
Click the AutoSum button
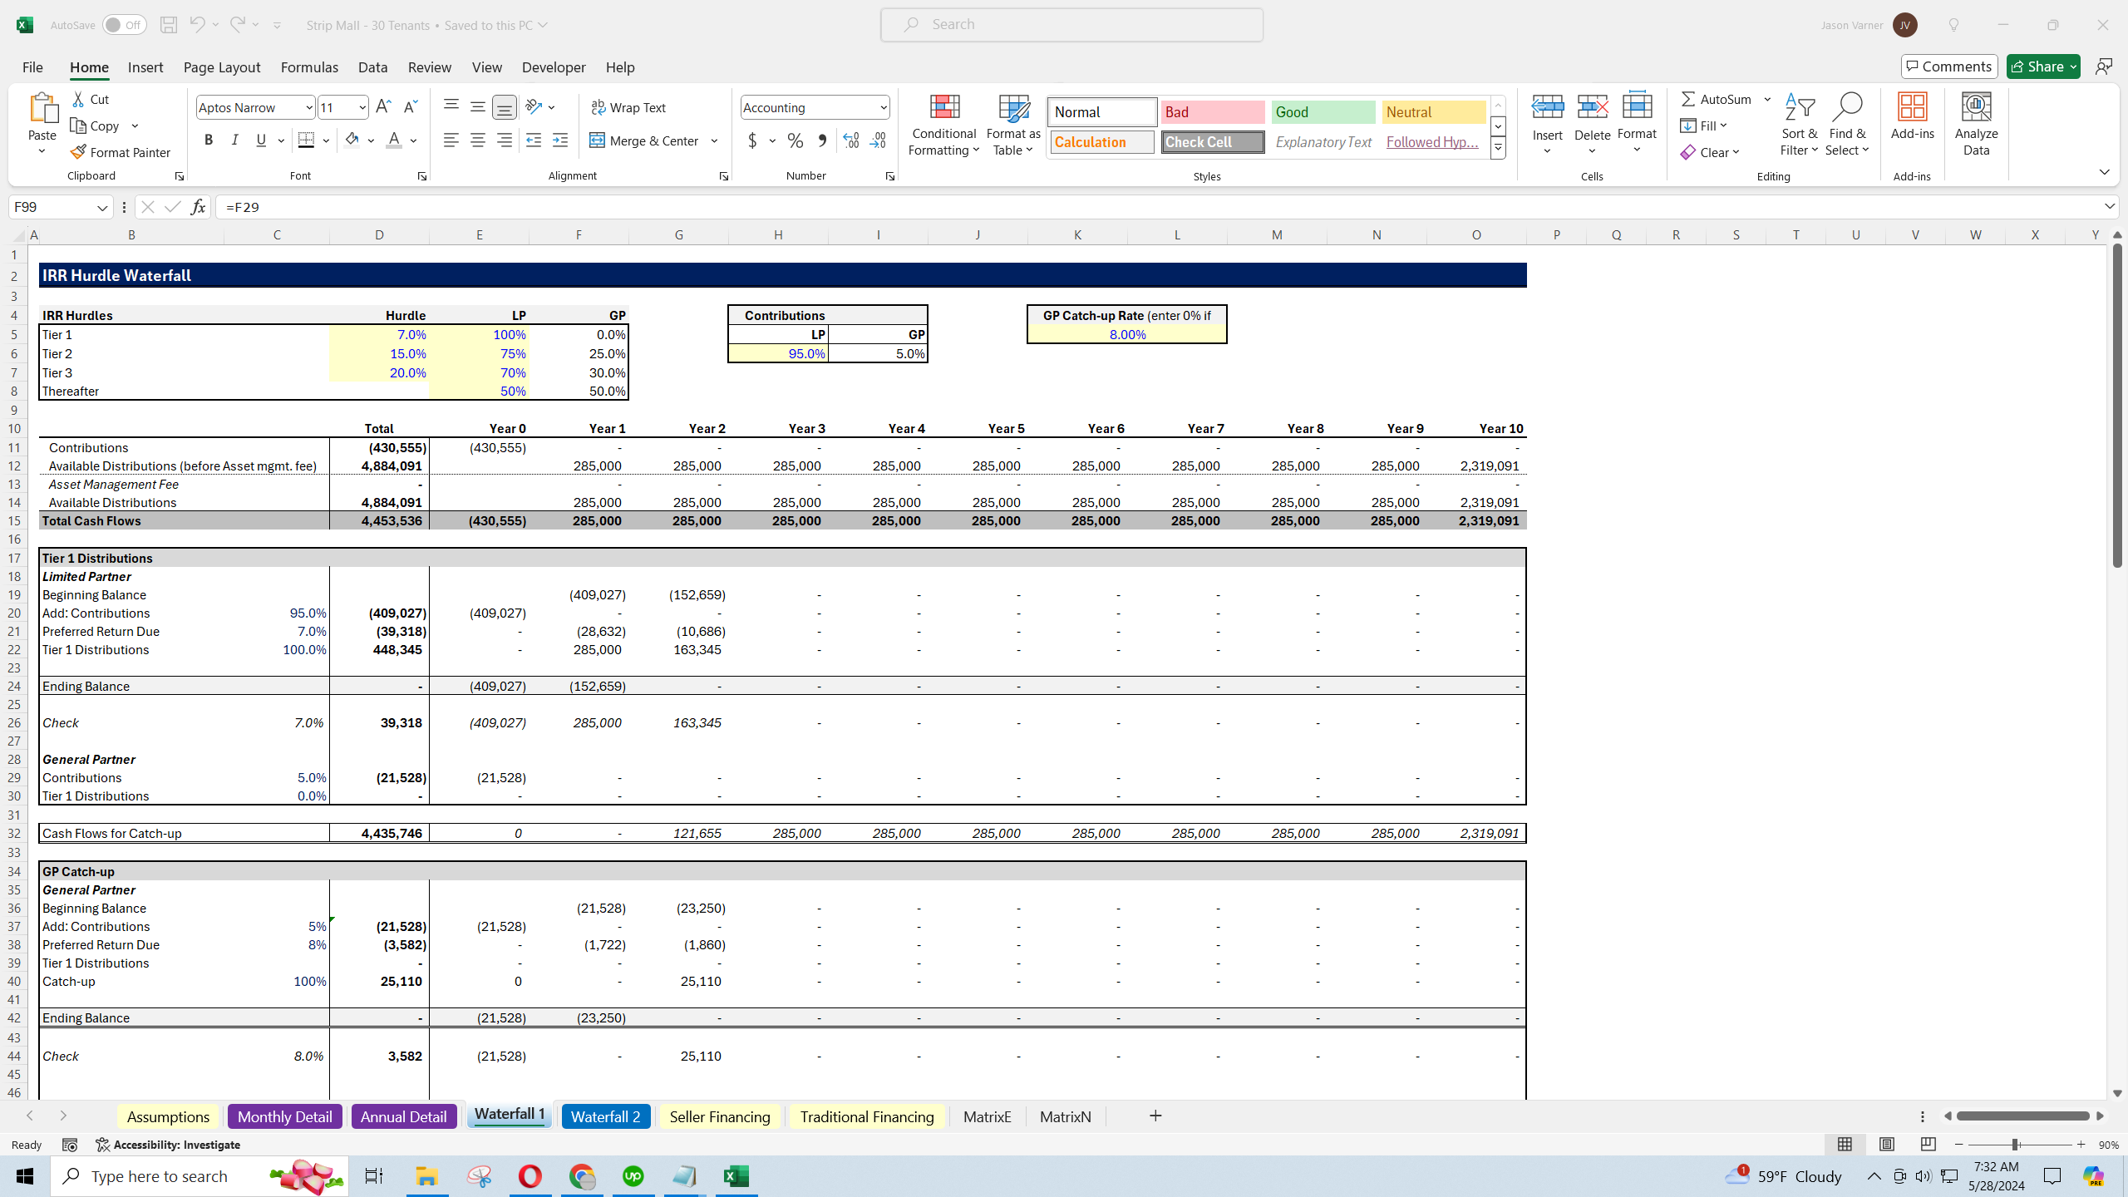click(x=1717, y=99)
